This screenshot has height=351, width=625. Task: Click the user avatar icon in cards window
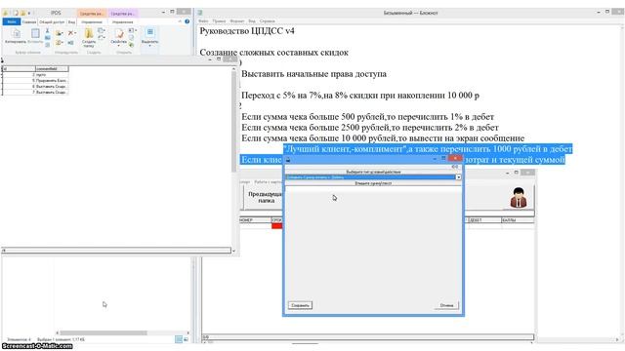pyautogui.click(x=518, y=198)
